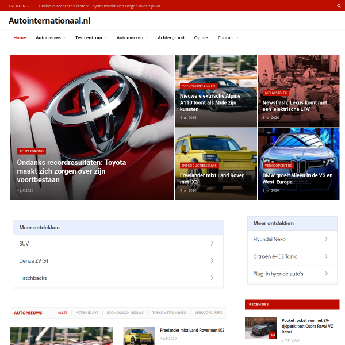Click the TRENDING label in the top bar

(x=18, y=6)
